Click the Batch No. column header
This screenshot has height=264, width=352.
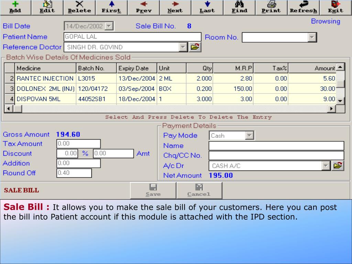click(x=97, y=68)
